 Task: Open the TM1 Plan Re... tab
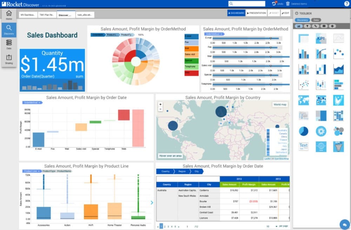pyautogui.click(x=47, y=15)
